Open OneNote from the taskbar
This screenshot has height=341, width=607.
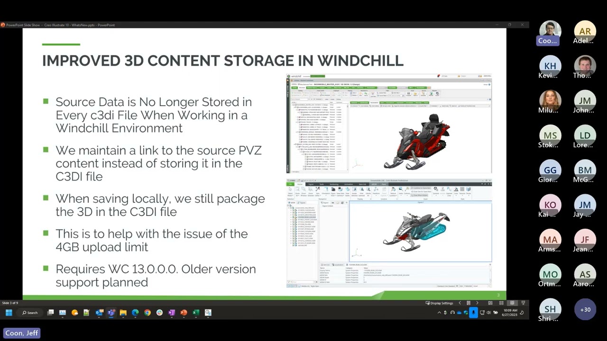point(172,313)
